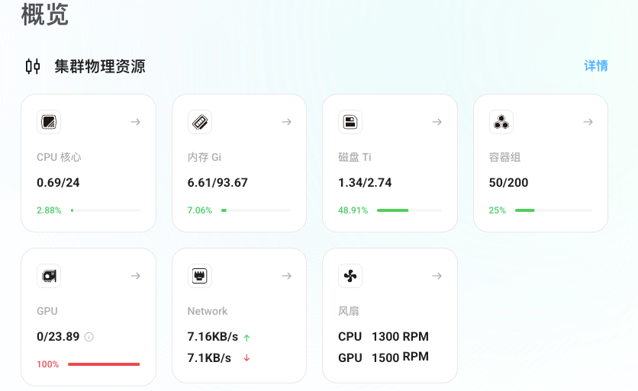This screenshot has height=391, width=638.
Task: Click the 容器组 25% progress bar
Action: coord(553,210)
